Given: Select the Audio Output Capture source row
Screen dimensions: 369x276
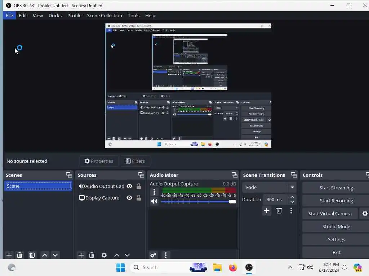Looking at the screenshot, I should point(110,187).
